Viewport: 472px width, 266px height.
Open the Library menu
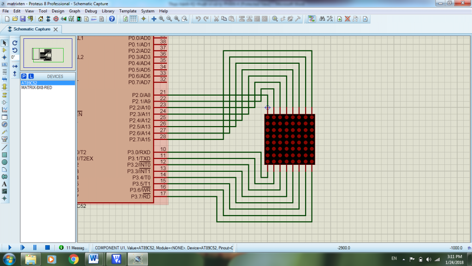[108, 11]
